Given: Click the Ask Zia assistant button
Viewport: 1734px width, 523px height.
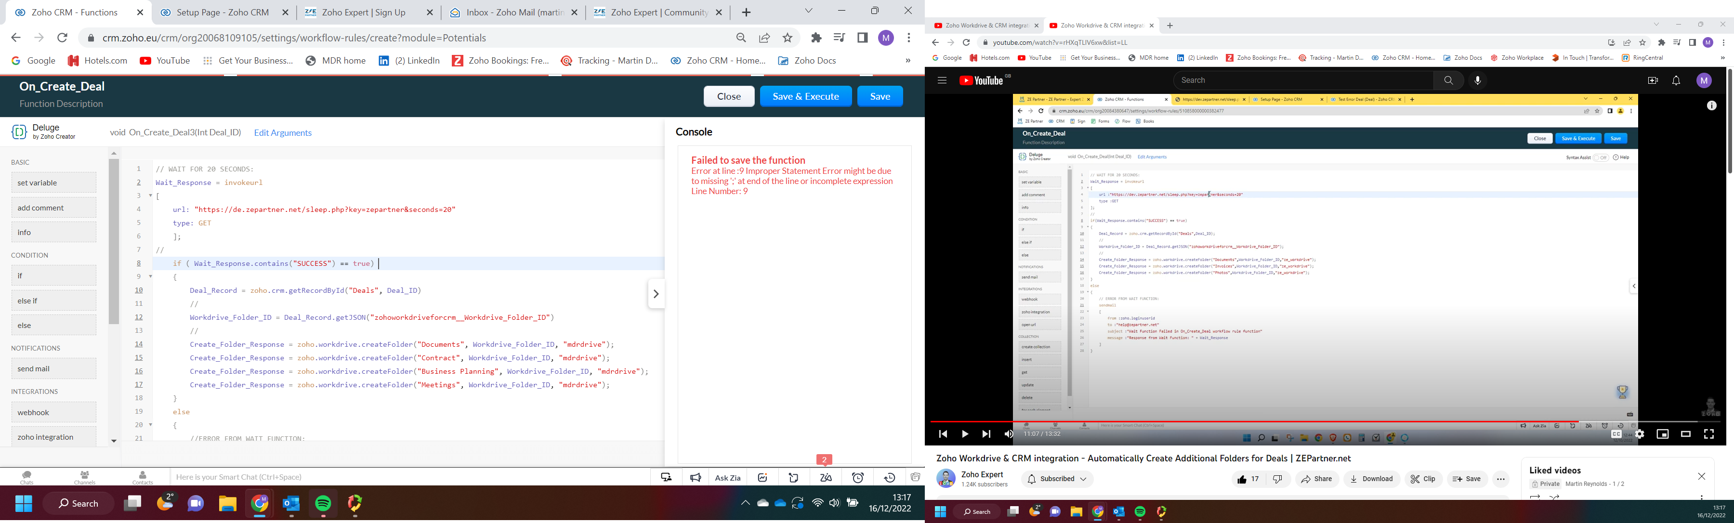Looking at the screenshot, I should tap(728, 477).
